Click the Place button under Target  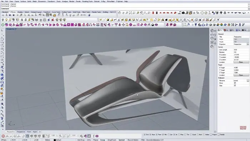[241, 75]
